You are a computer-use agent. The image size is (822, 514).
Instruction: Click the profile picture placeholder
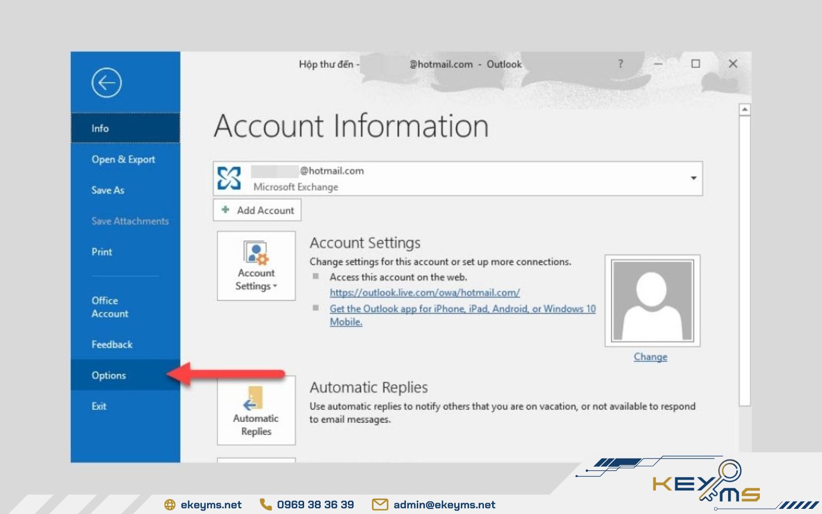coord(652,301)
